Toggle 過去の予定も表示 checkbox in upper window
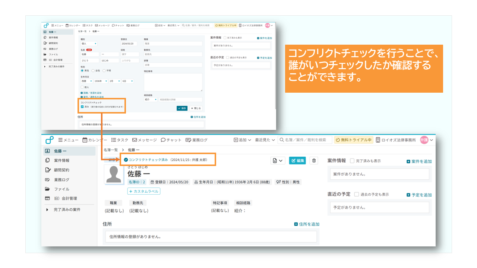 click(x=227, y=58)
